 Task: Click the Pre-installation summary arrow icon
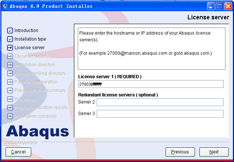[10, 90]
